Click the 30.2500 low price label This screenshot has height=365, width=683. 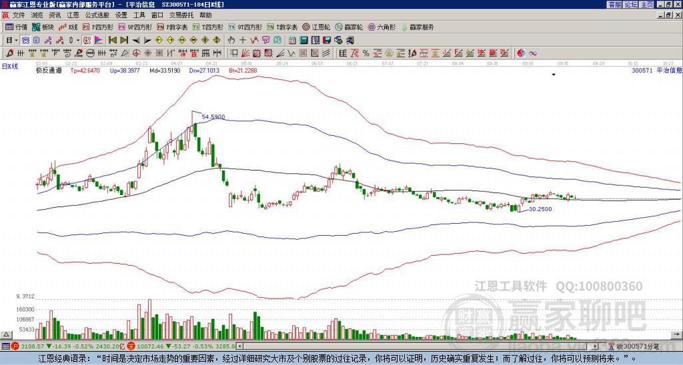[540, 209]
